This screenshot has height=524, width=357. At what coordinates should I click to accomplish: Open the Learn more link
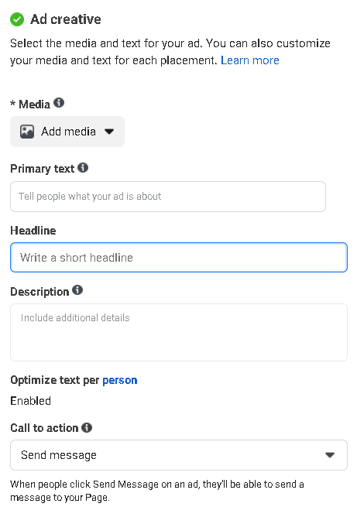250,60
